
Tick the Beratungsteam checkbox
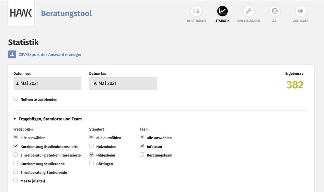tap(142, 155)
